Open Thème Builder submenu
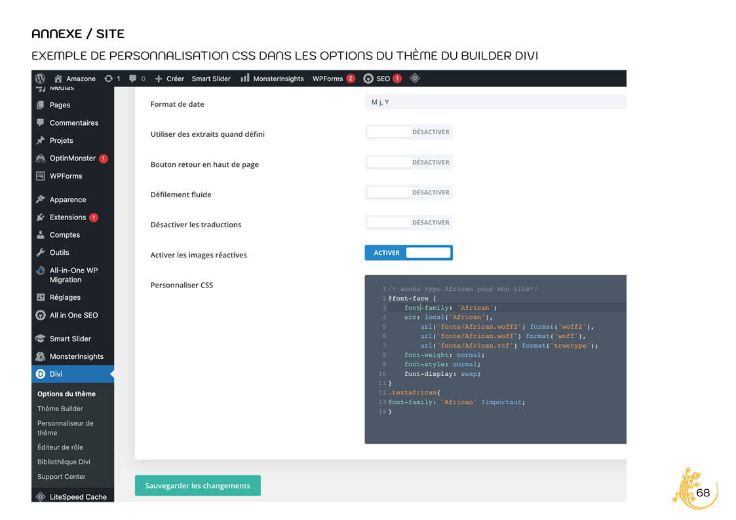 click(60, 409)
